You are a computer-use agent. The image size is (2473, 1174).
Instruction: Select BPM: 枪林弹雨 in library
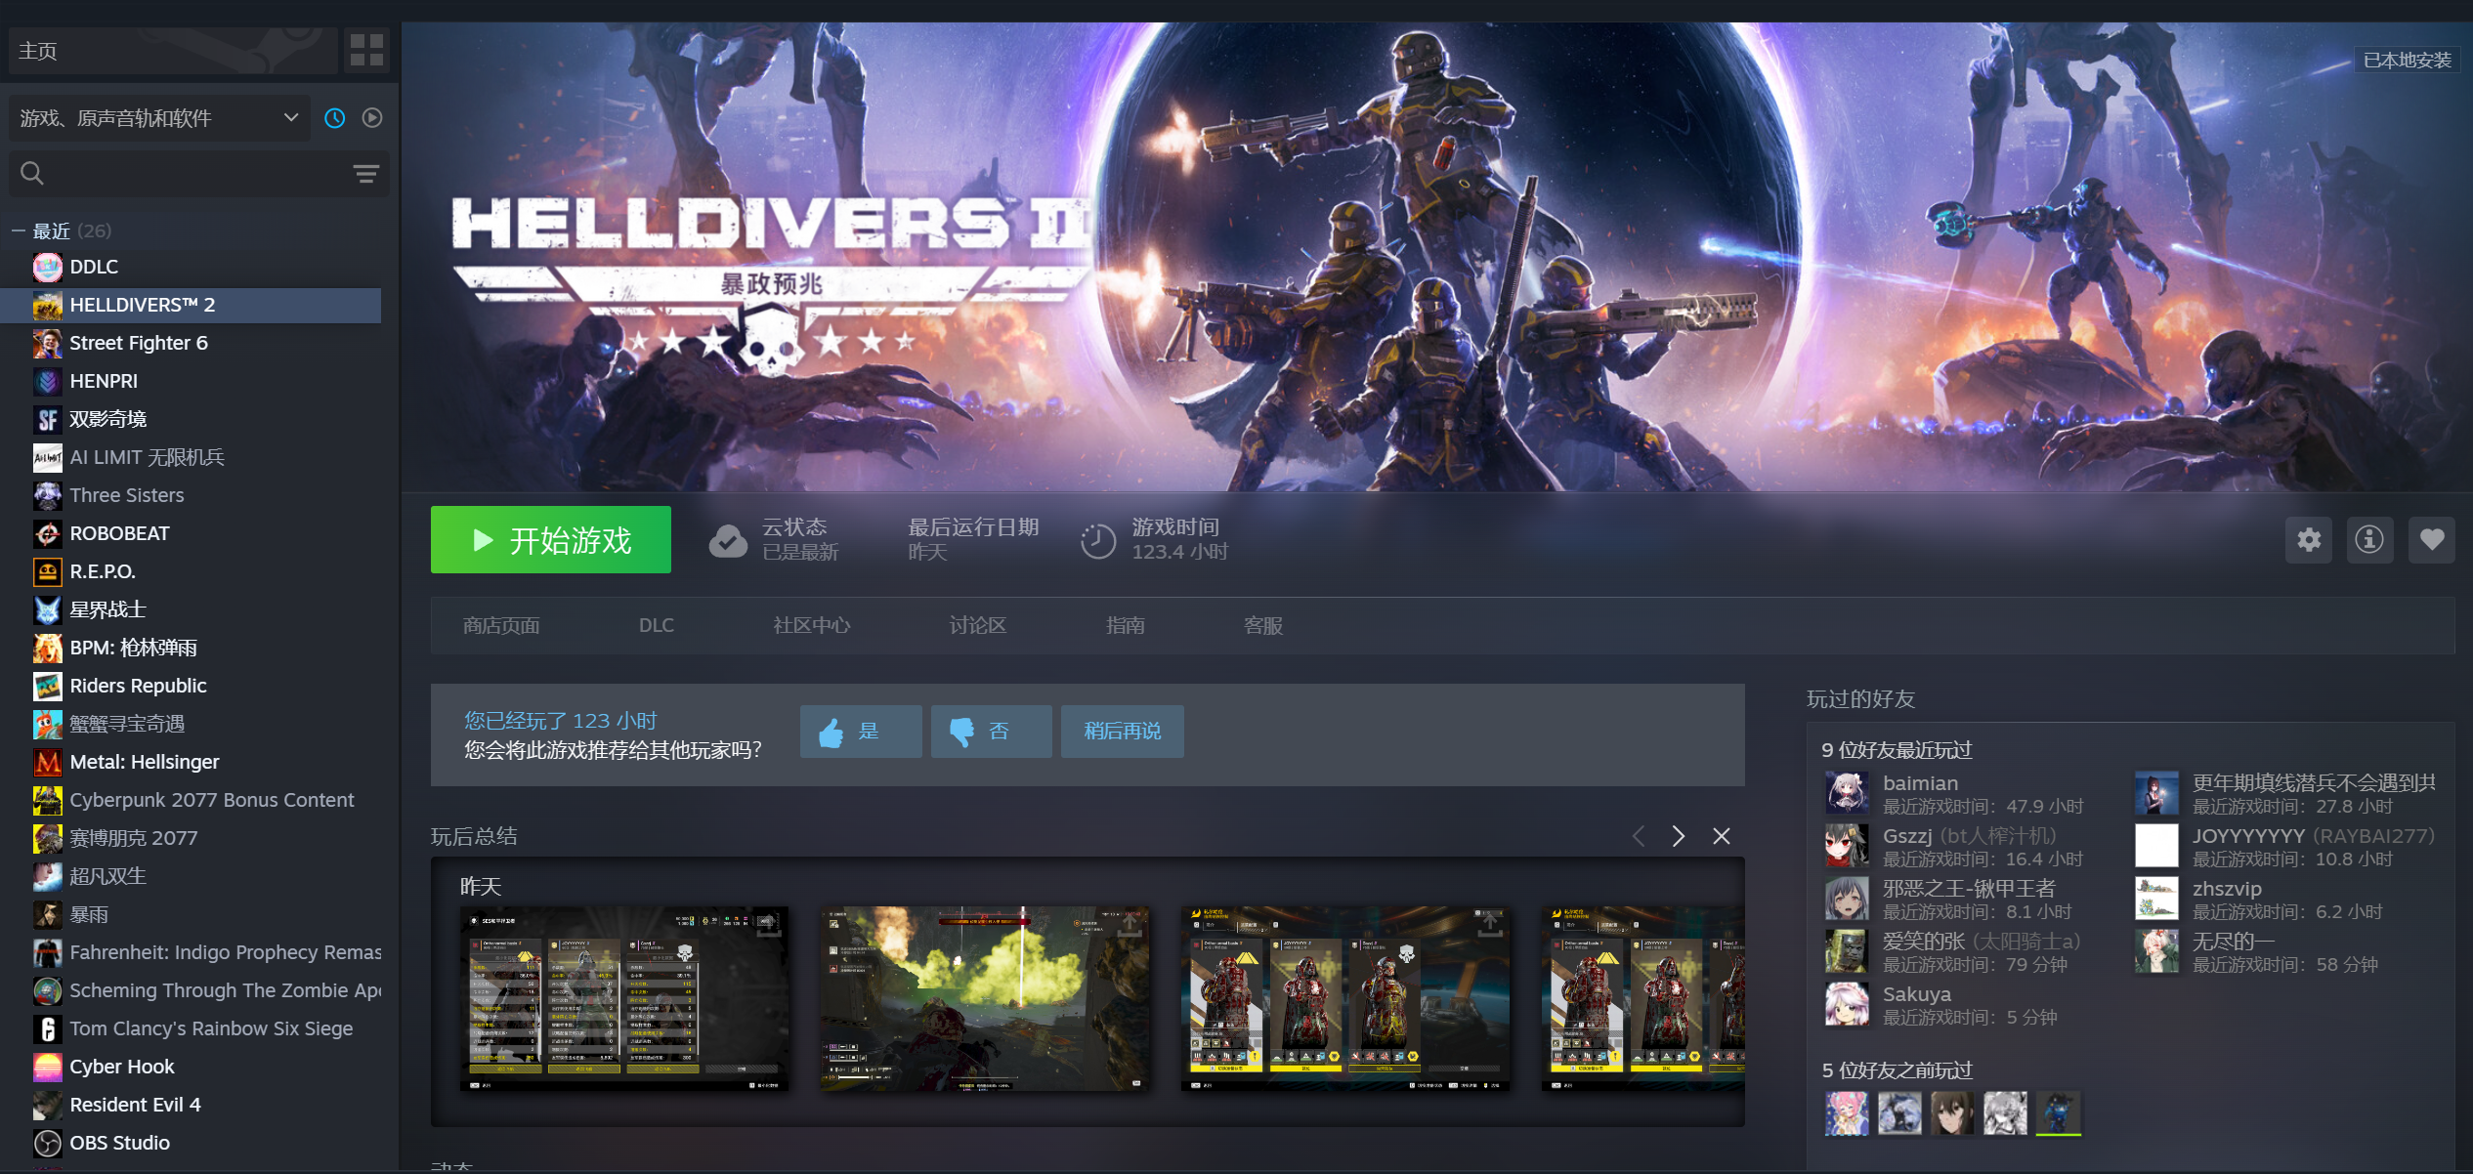(192, 648)
